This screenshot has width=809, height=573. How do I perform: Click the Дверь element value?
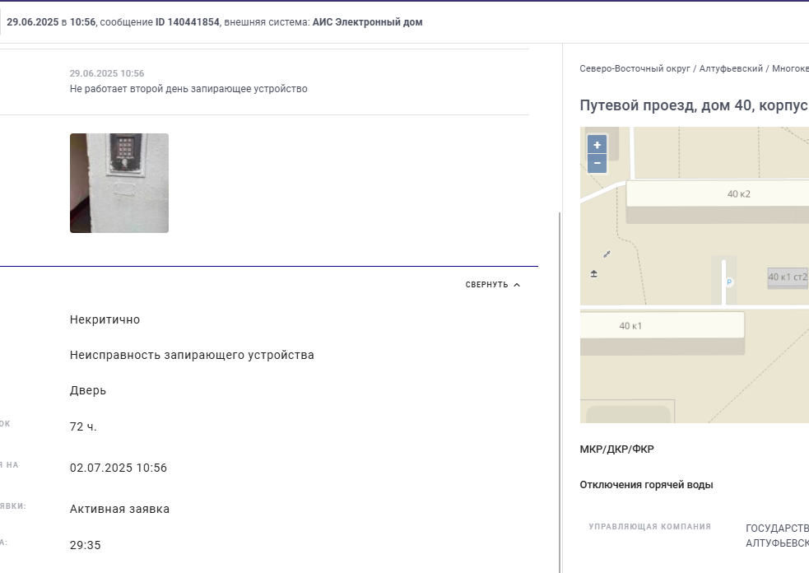click(88, 391)
